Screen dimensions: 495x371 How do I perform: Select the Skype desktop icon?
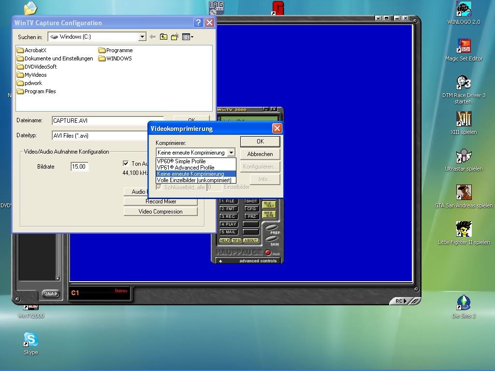[x=30, y=343]
